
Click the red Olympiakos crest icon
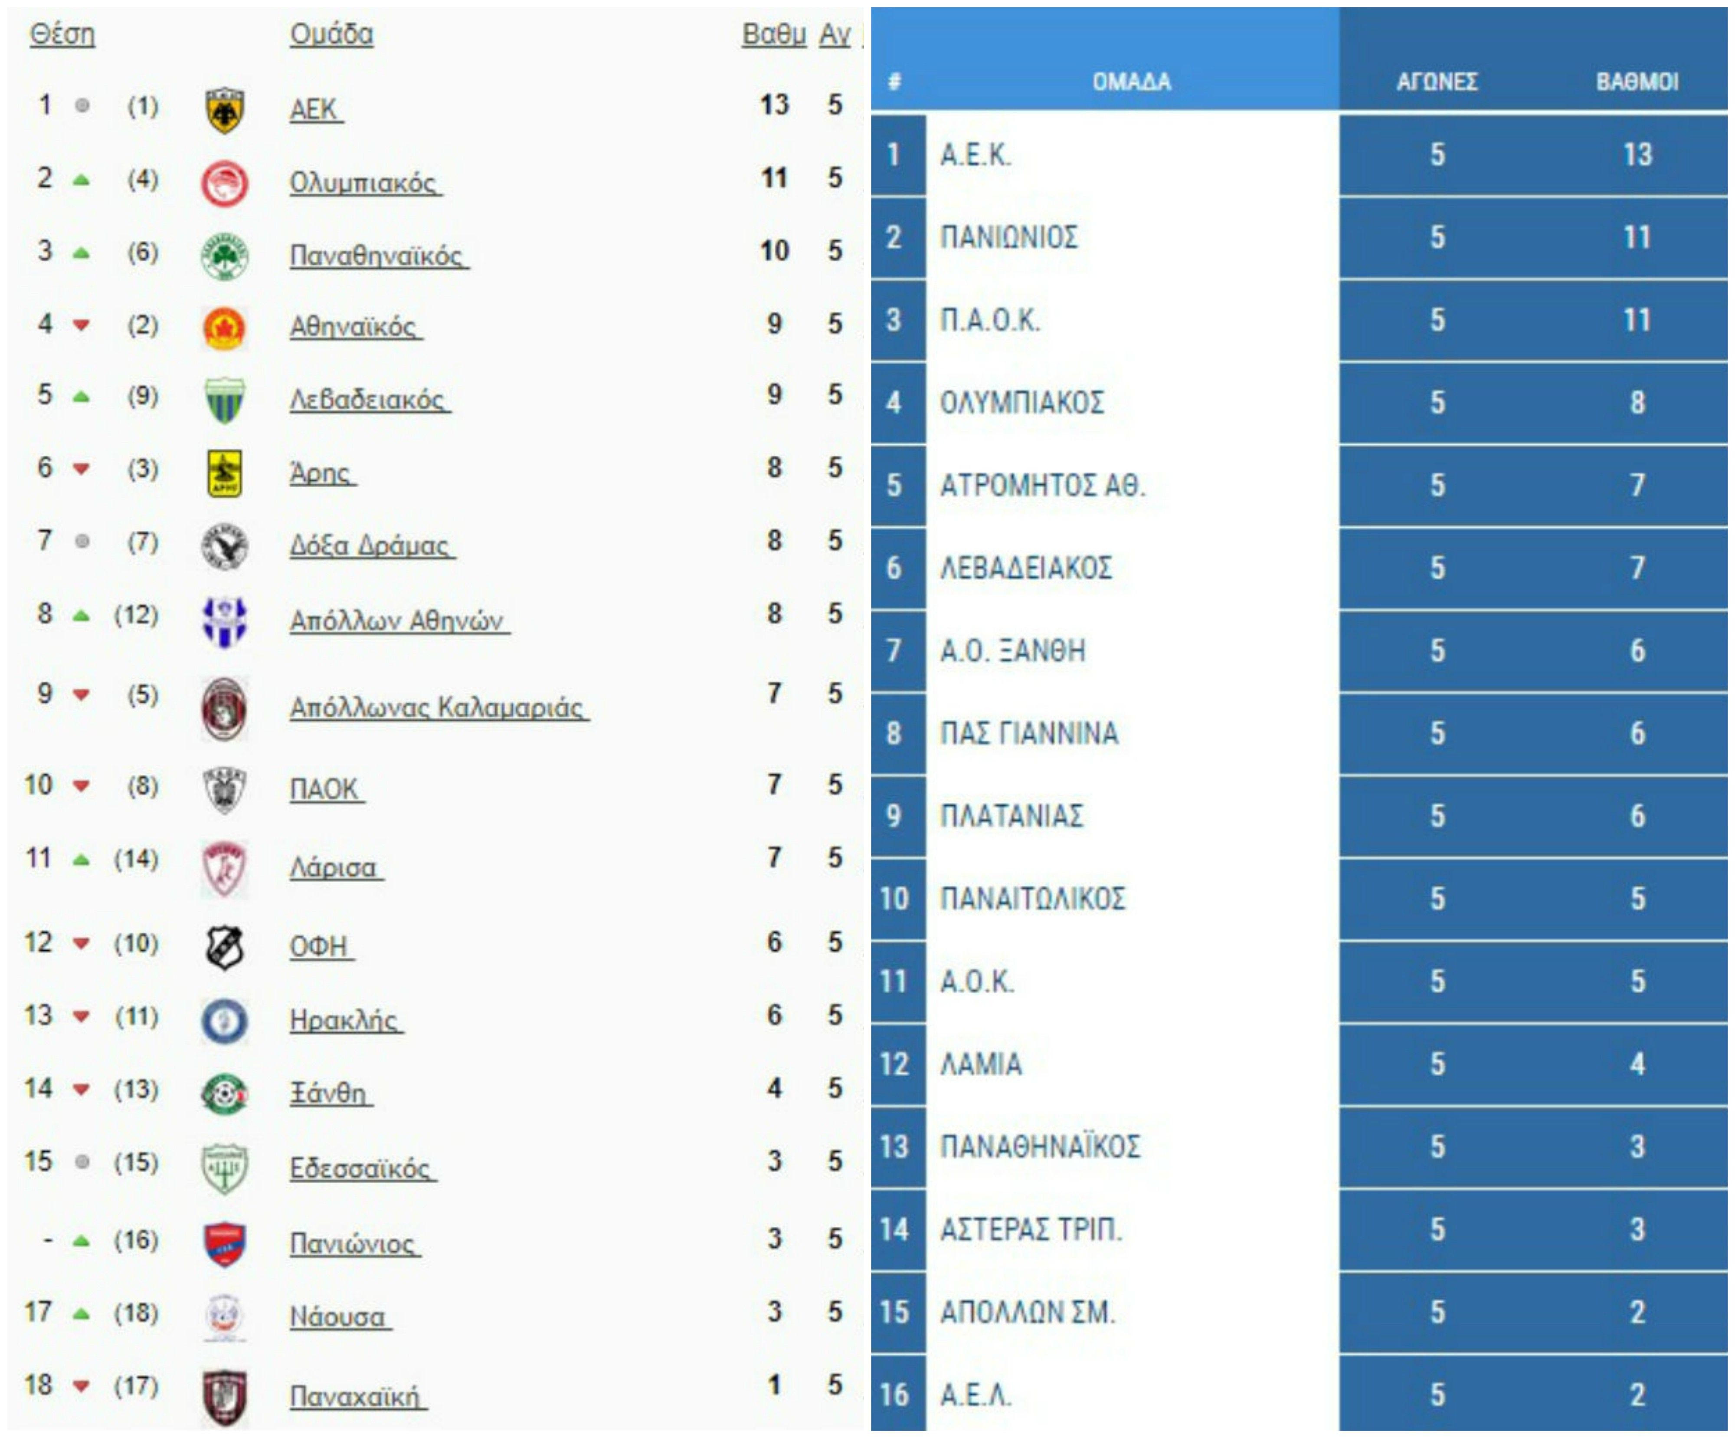point(224,183)
